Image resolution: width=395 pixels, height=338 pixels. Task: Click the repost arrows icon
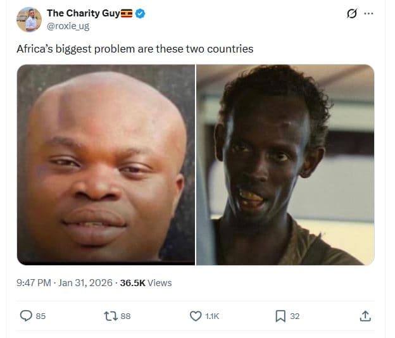point(111,316)
